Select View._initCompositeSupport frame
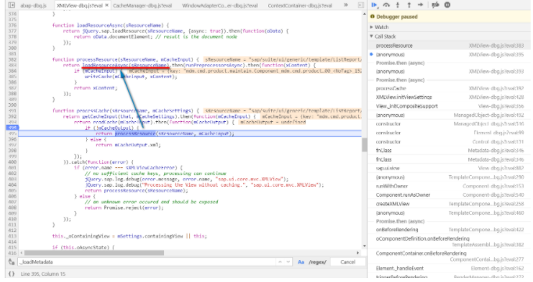 (x=449, y=106)
